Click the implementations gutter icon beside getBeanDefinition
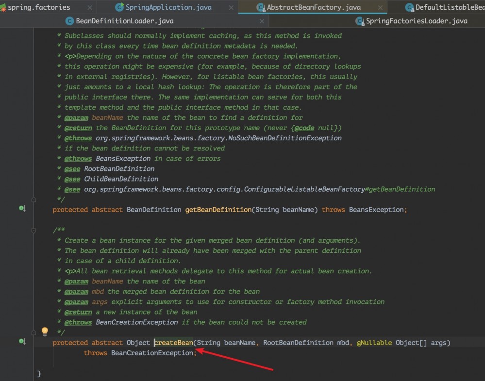This screenshot has height=381, width=485. click(21, 208)
